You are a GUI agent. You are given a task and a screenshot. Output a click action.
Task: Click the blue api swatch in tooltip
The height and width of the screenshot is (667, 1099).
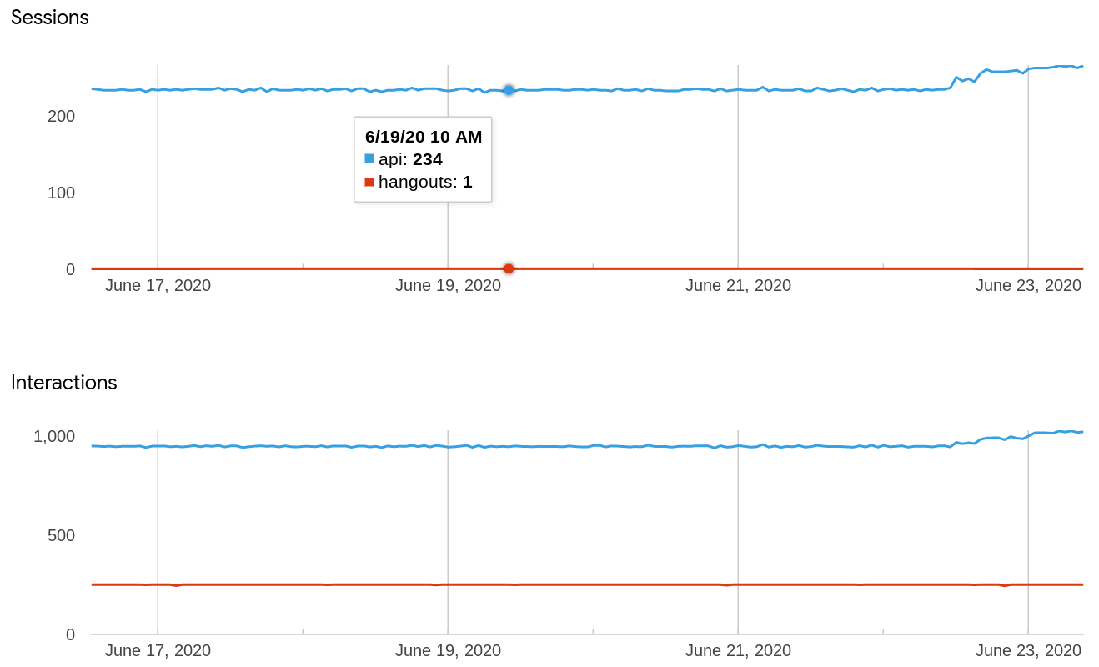click(369, 158)
